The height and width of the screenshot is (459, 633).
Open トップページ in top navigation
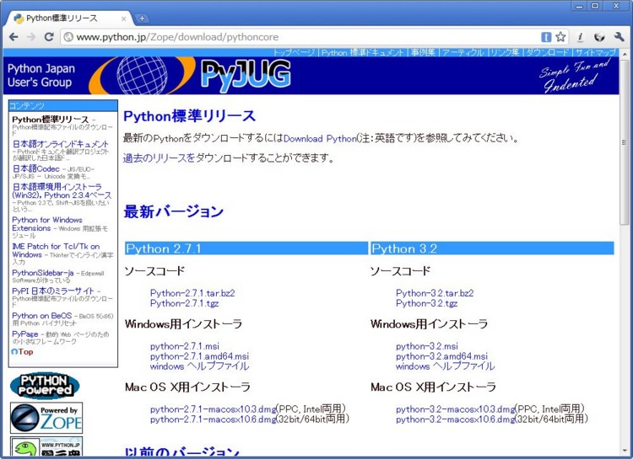(294, 52)
